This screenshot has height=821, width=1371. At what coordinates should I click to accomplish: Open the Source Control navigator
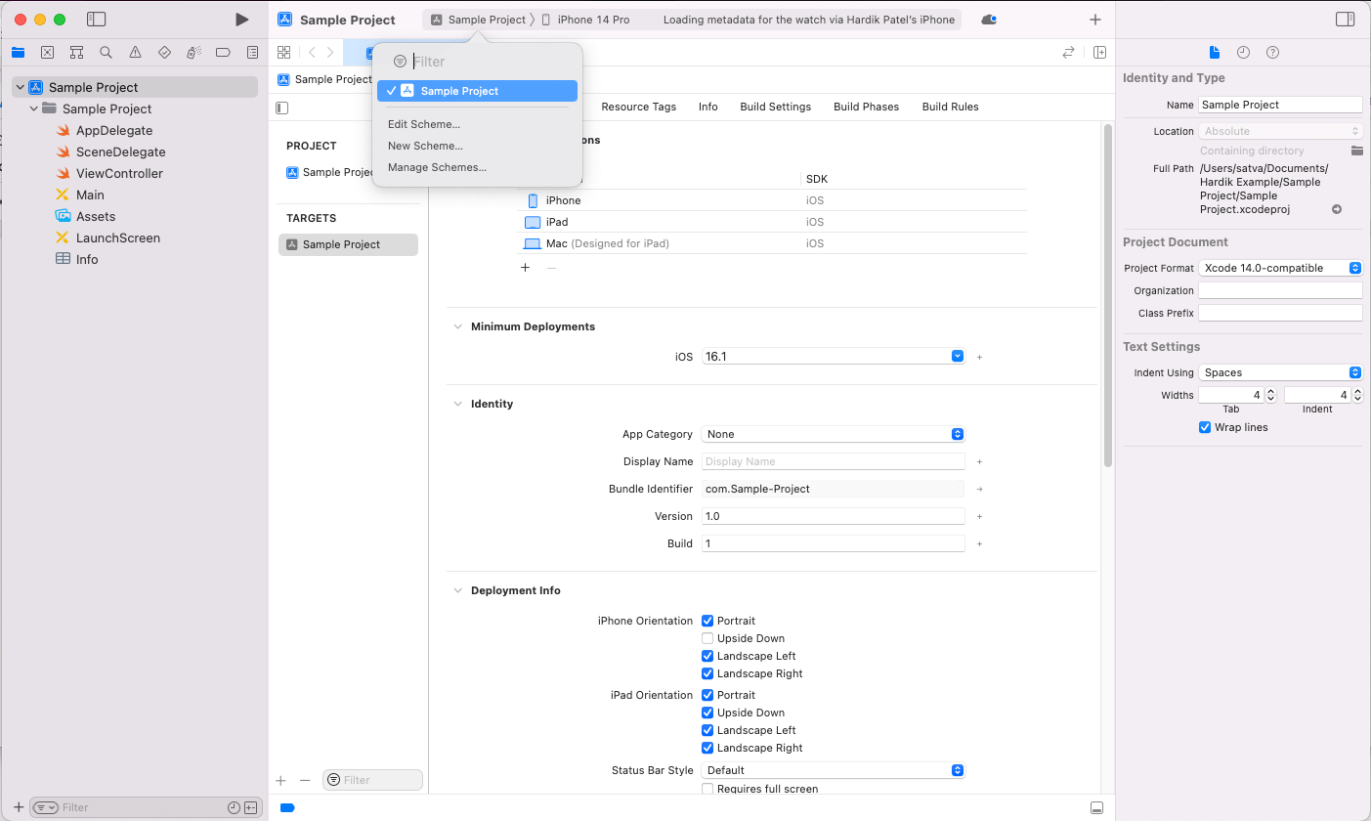tap(47, 53)
